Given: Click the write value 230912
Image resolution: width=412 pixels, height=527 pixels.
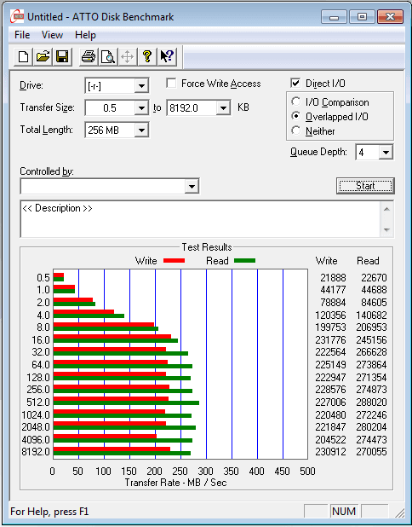Looking at the screenshot, I should [x=330, y=451].
